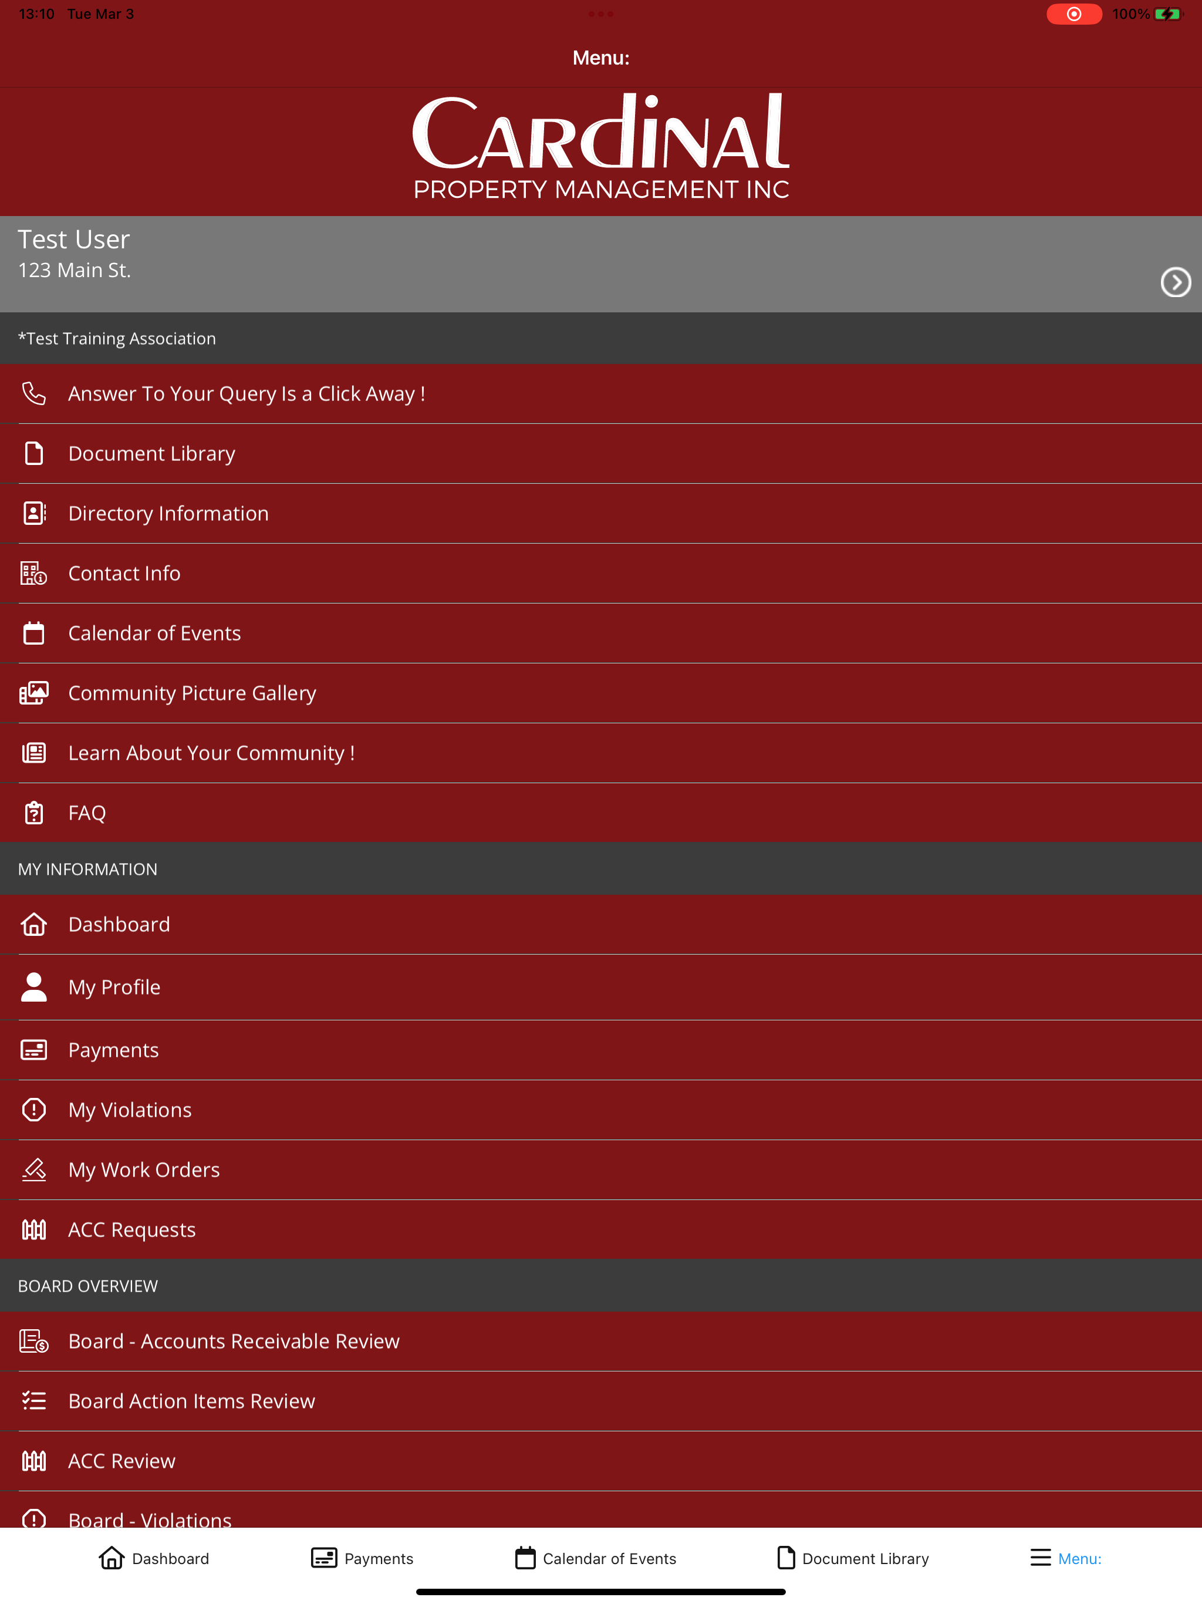Tap the hamburger menu icon in the tab bar
The image size is (1202, 1604).
1041,1558
